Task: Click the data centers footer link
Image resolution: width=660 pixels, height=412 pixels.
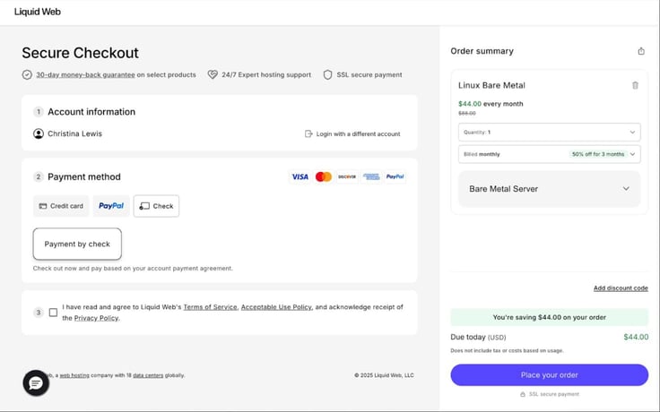Action: pos(148,375)
